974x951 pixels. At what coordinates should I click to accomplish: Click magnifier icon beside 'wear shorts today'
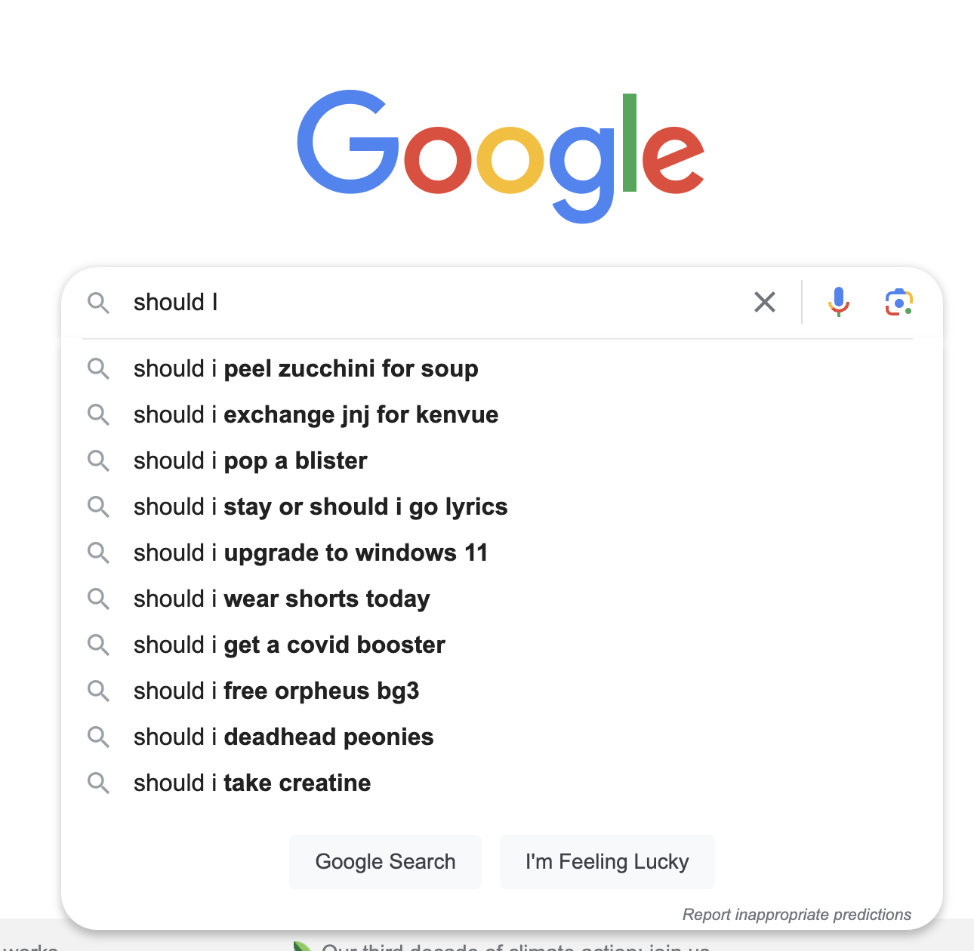pyautogui.click(x=99, y=599)
